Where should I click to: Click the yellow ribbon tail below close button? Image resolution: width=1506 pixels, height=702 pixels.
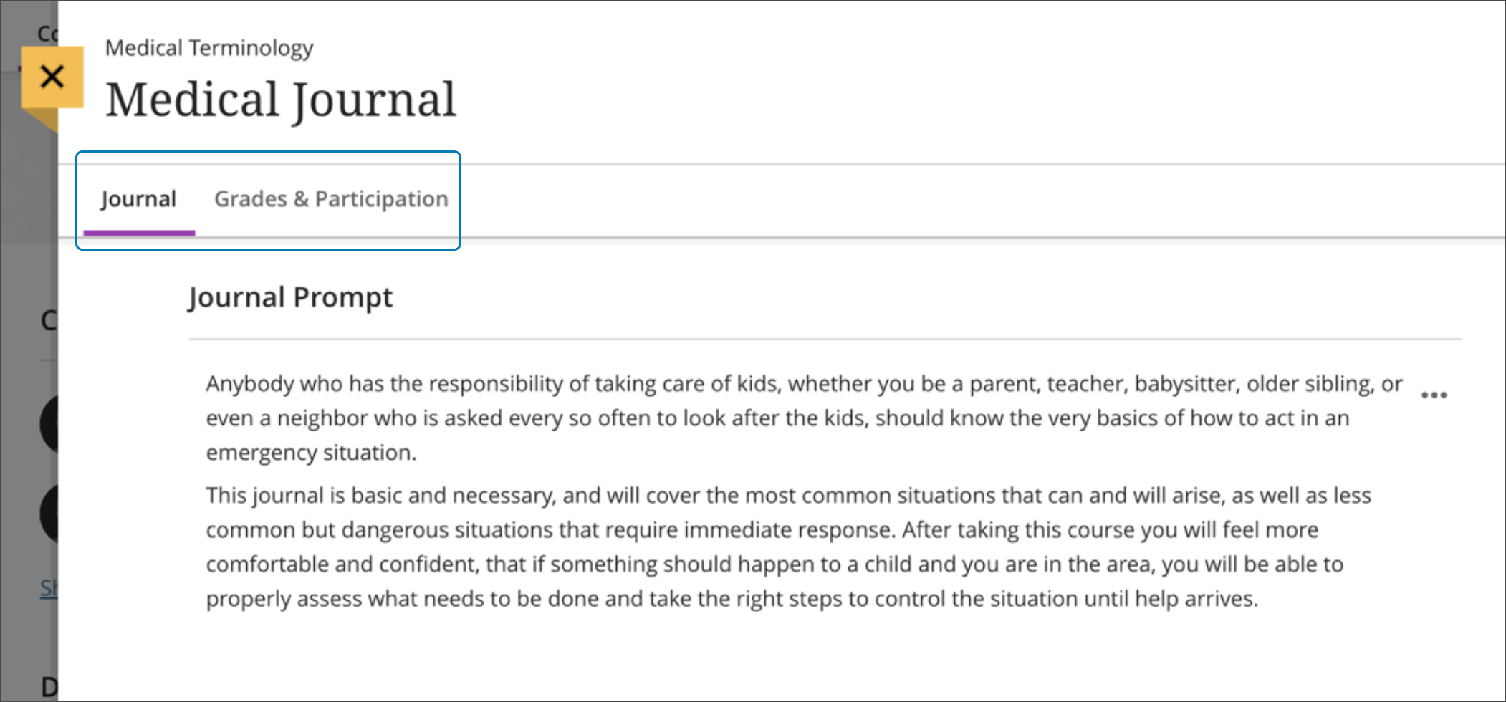[44, 120]
